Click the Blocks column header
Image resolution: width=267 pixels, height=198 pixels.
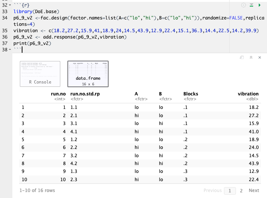point(191,94)
